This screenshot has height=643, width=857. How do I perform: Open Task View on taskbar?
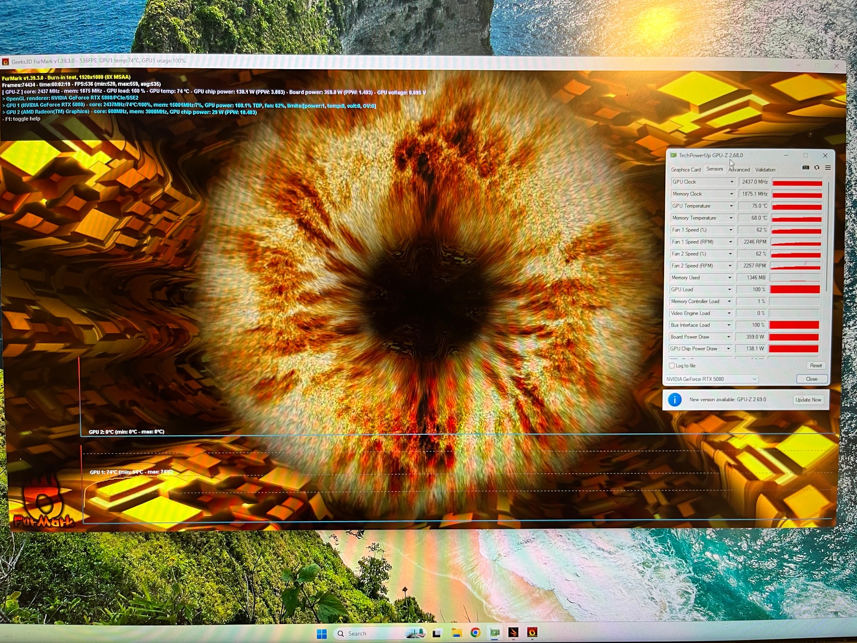tap(436, 633)
